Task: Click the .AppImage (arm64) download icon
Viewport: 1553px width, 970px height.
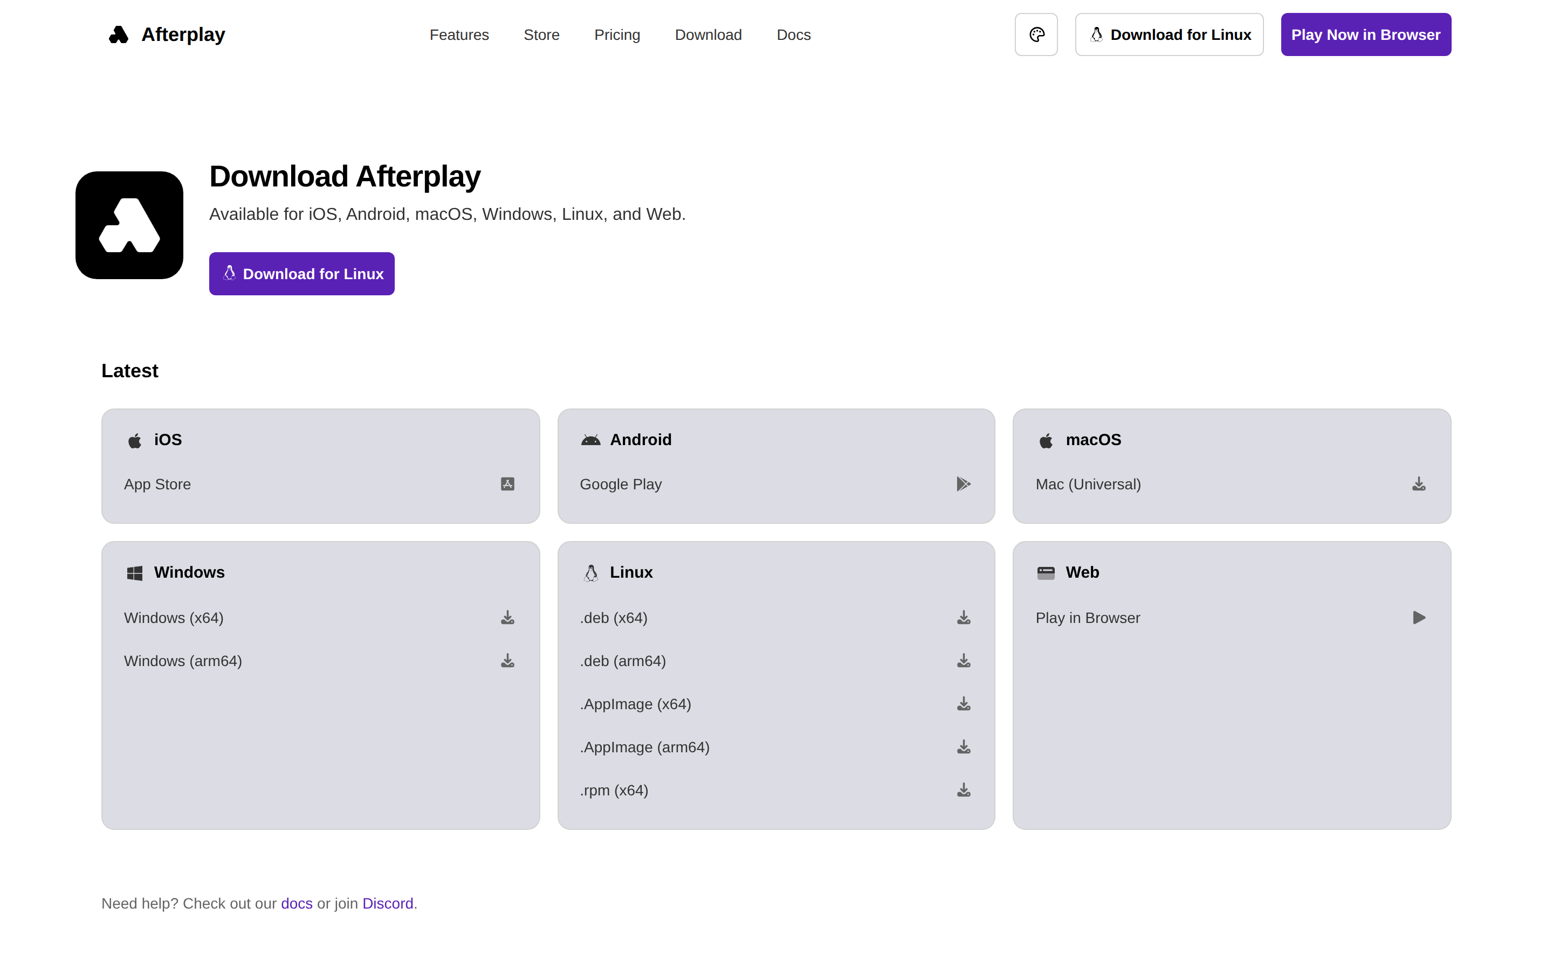Action: tap(963, 747)
